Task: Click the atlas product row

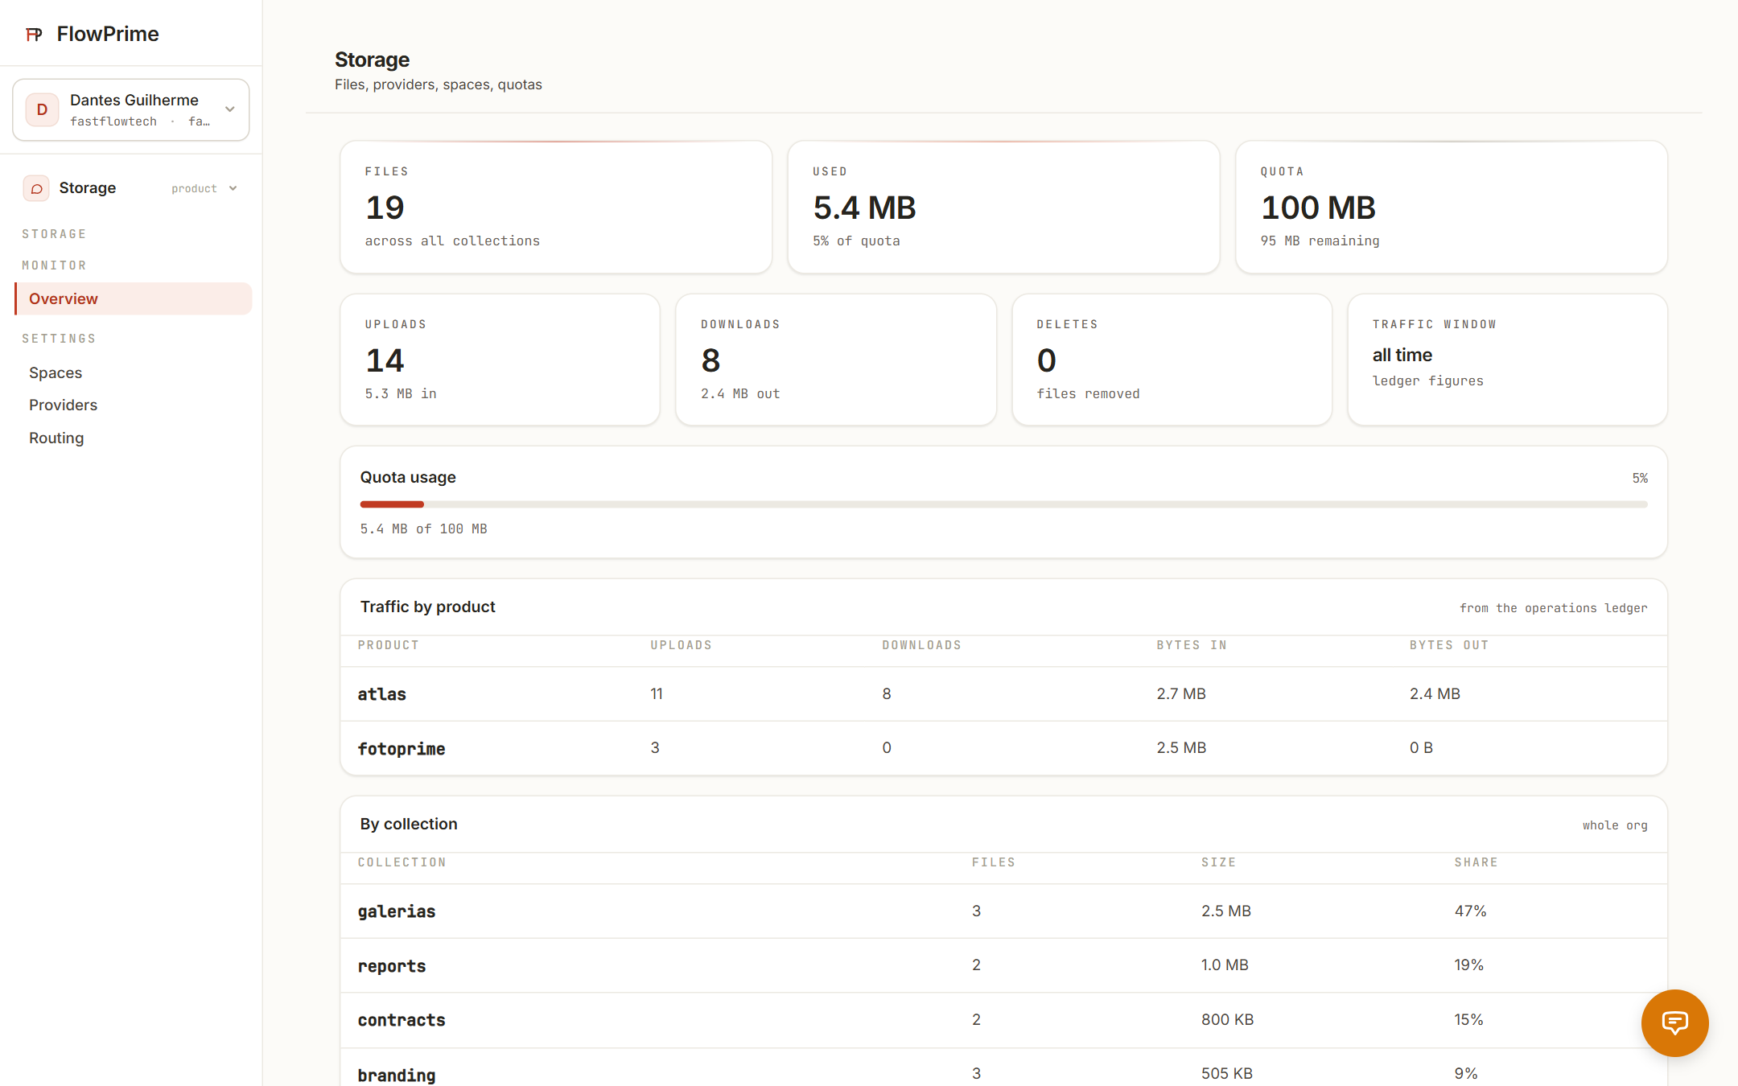Action: 1003,693
